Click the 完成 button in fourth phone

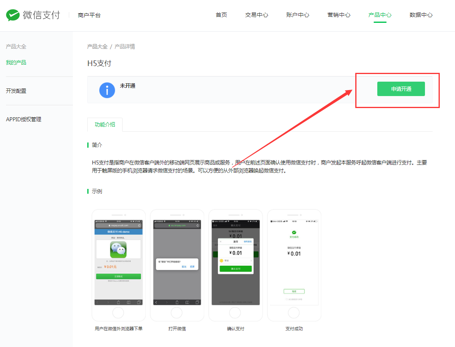pyautogui.click(x=294, y=291)
